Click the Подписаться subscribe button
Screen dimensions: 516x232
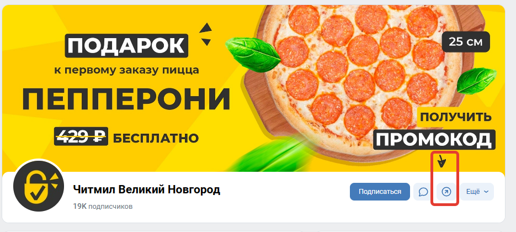380,192
